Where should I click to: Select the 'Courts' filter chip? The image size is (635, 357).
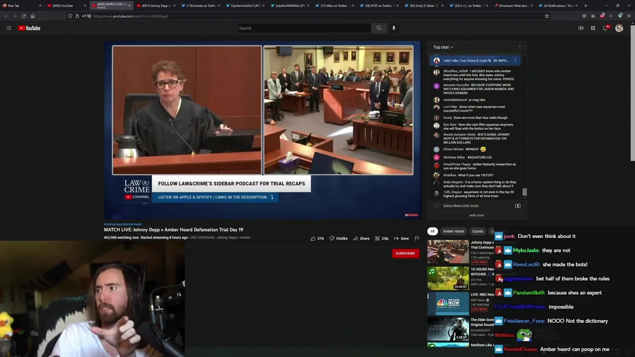[478, 231]
